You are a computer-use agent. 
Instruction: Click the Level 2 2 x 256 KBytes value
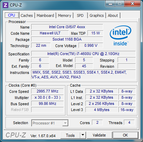[102, 103]
